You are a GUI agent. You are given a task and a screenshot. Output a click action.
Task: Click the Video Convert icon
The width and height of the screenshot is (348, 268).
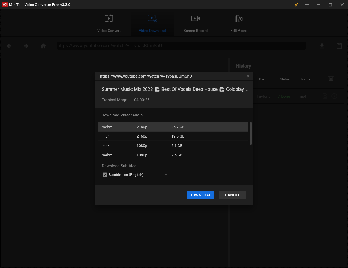109,19
